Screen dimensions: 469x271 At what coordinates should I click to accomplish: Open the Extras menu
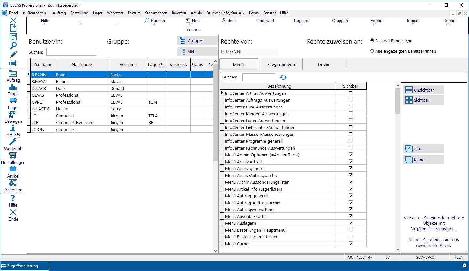[x=254, y=13]
